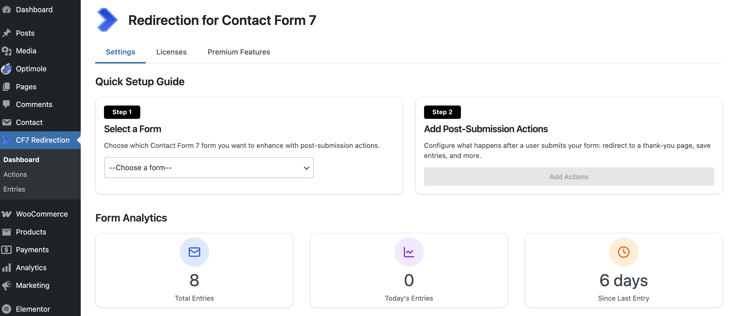Click the WooCommerce logo icon

click(x=6, y=214)
